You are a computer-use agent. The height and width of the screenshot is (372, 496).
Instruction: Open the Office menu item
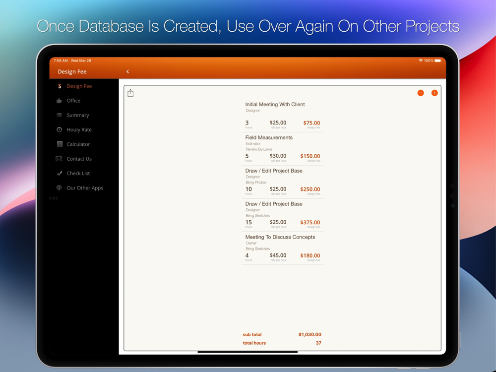(73, 101)
